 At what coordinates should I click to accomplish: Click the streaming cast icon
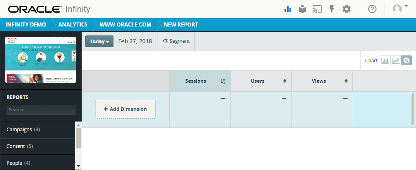coord(317,9)
